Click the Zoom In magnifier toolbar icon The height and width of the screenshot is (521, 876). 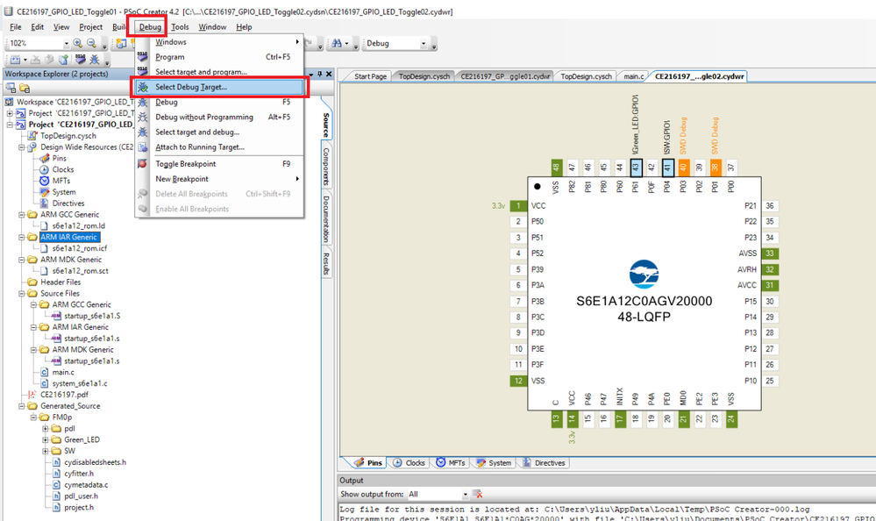pos(76,42)
